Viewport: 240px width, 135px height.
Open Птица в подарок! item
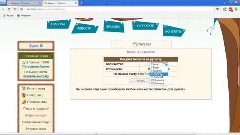coord(36,108)
